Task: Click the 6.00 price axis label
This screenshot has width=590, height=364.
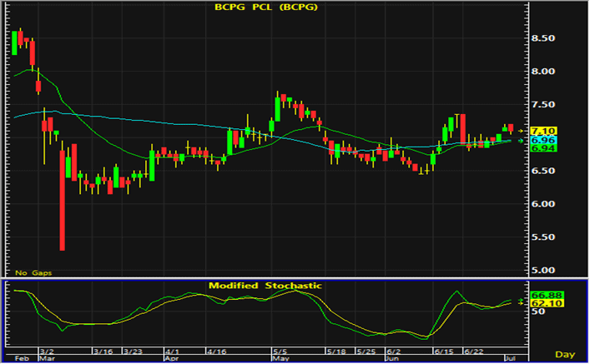Action: pos(542,203)
